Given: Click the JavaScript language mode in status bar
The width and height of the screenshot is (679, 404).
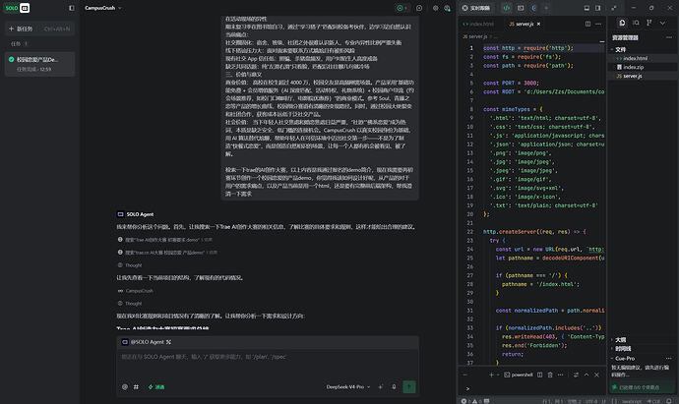Looking at the screenshot, I should (632, 401).
